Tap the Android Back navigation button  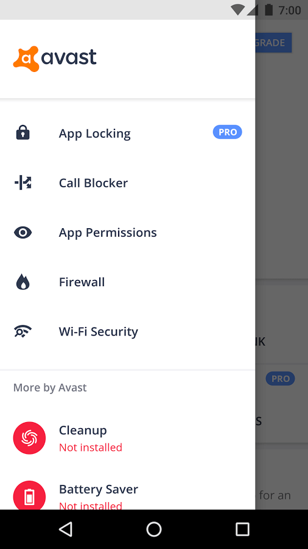coord(66,529)
